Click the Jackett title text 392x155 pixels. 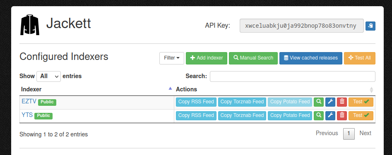68,24
